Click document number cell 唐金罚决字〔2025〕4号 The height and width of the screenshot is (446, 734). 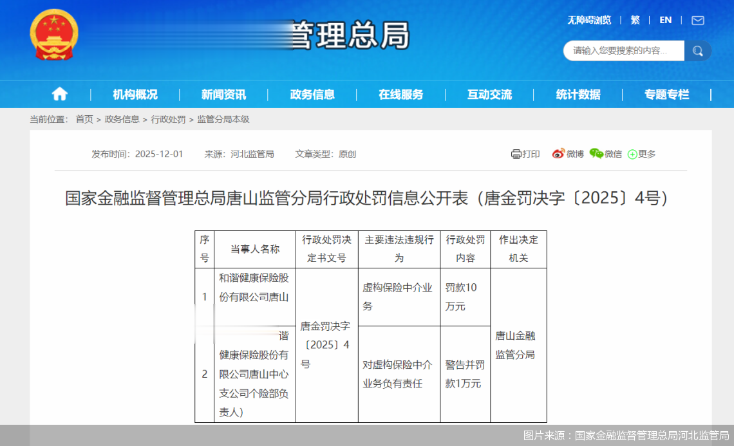(x=326, y=346)
